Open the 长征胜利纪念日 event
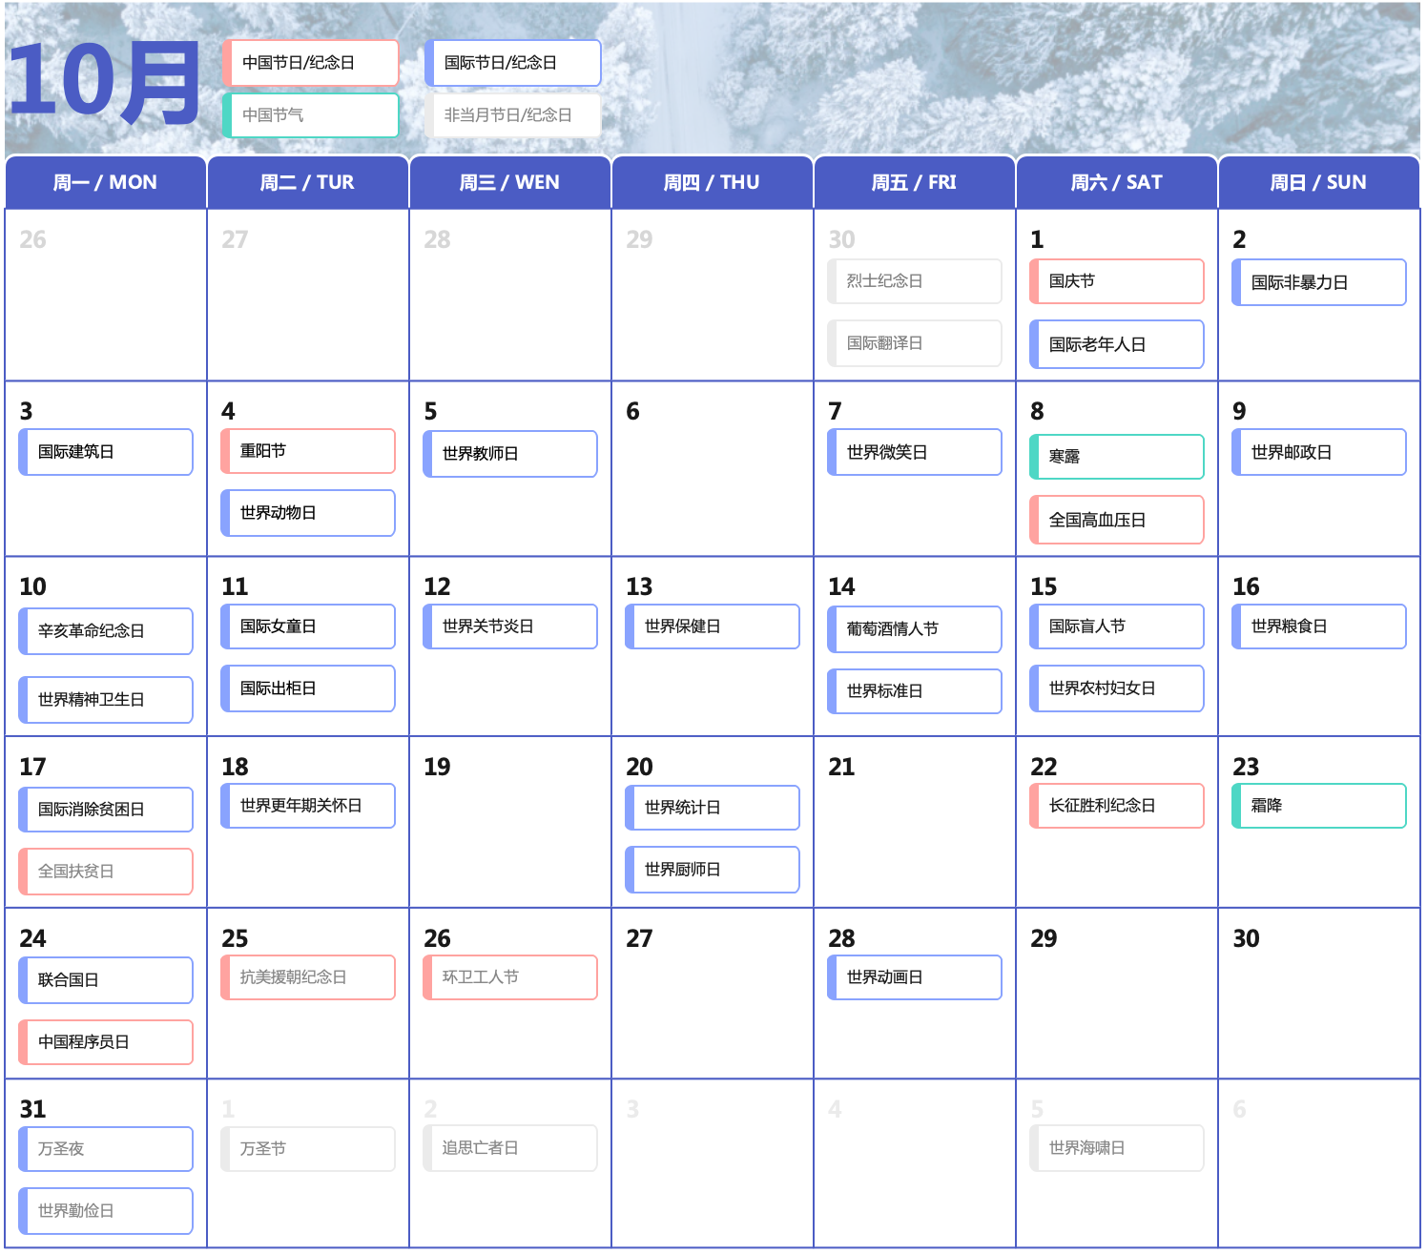The height and width of the screenshot is (1253, 1427). point(1117,806)
